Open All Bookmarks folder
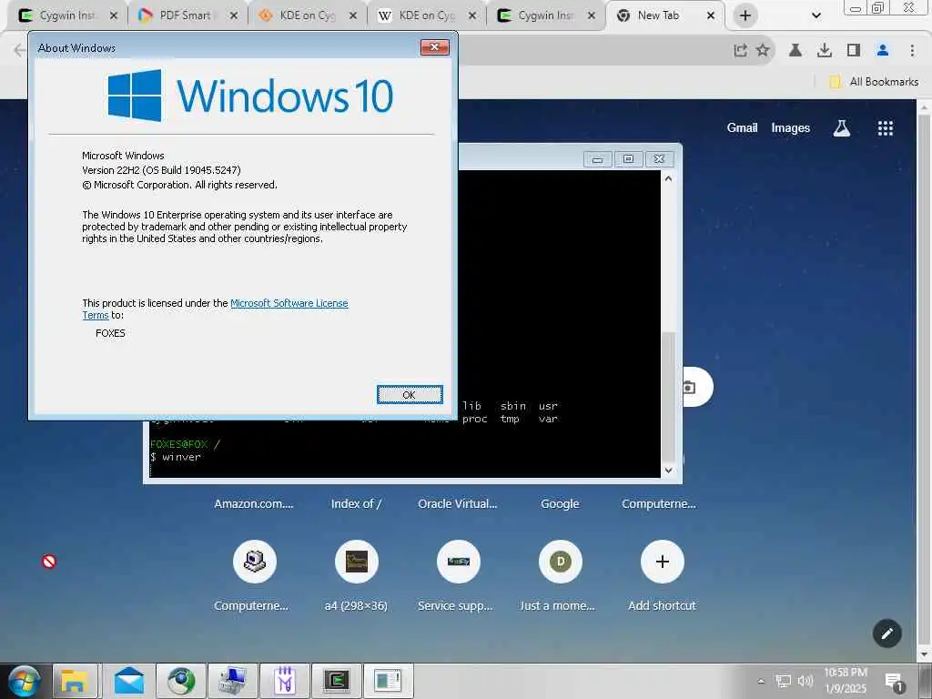The width and height of the screenshot is (932, 699). click(874, 82)
